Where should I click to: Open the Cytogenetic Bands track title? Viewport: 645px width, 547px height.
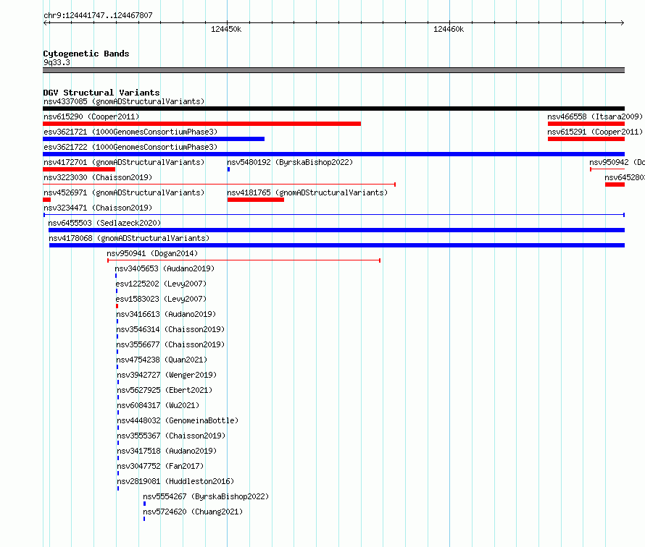click(x=86, y=54)
